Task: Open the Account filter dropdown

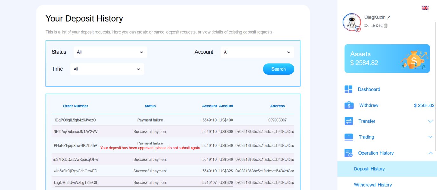Action: 257,52
